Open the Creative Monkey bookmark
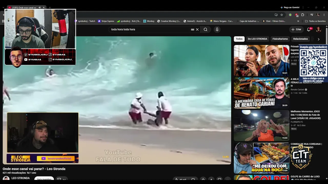The height and width of the screenshot is (184, 328). coord(169,21)
